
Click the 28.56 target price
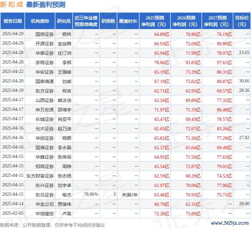tap(244, 90)
